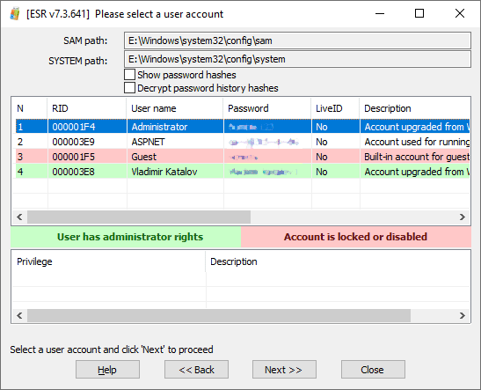Minimize the ESR window

[380, 13]
